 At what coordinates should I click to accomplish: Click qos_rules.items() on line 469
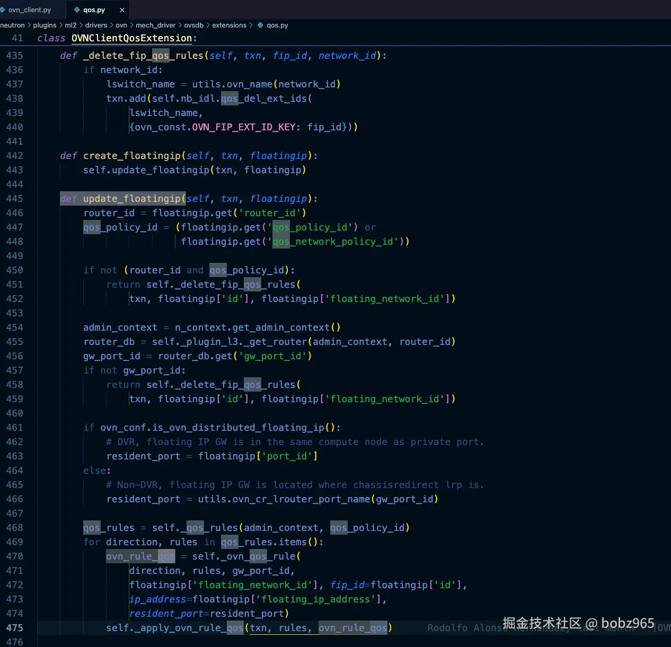(x=269, y=542)
